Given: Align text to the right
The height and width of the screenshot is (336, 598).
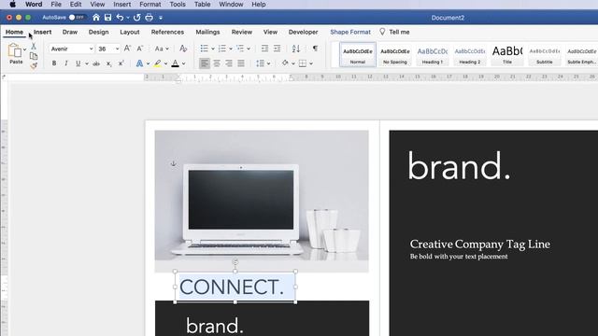Looking at the screenshot, I should point(229,63).
